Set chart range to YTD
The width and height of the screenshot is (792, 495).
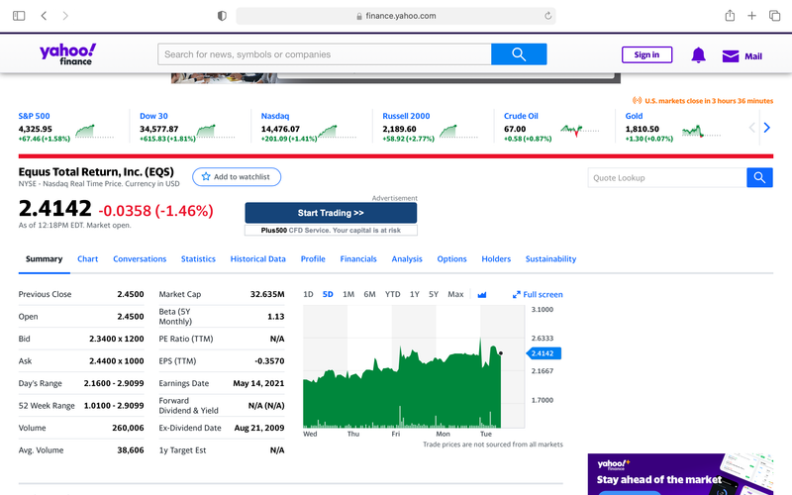[392, 294]
